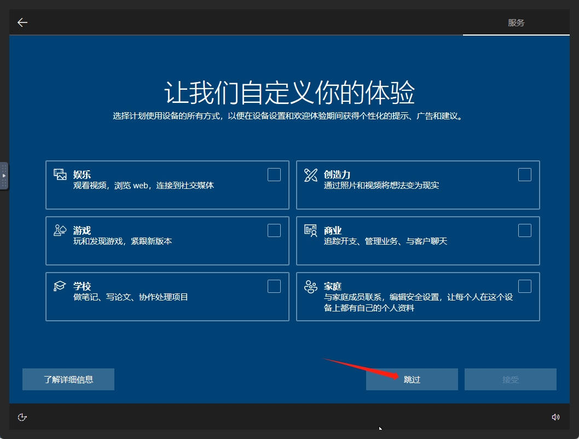Check the 创造力 creativity option
The image size is (579, 439).
point(524,174)
